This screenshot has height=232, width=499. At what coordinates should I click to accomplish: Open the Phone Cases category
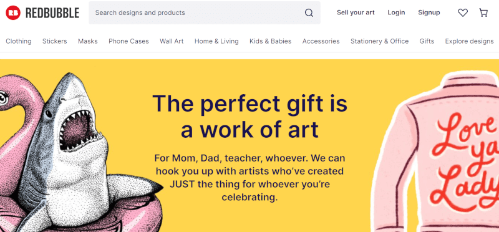[128, 41]
